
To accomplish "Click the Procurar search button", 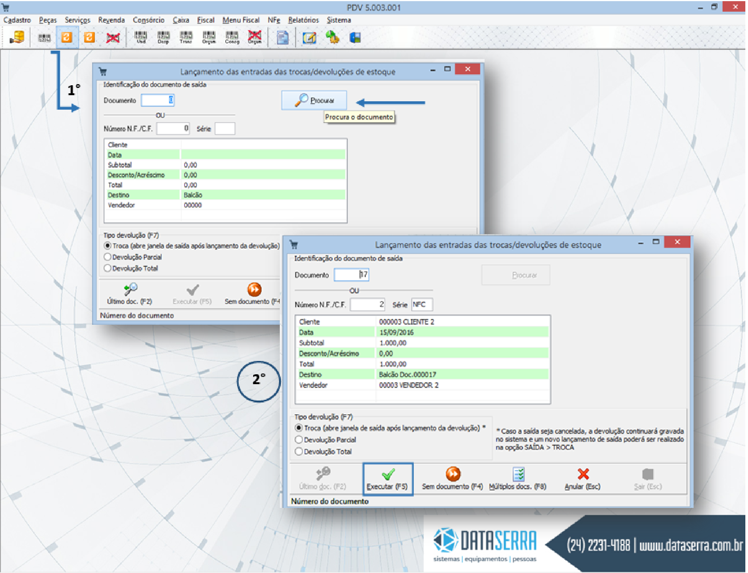I will [x=314, y=101].
